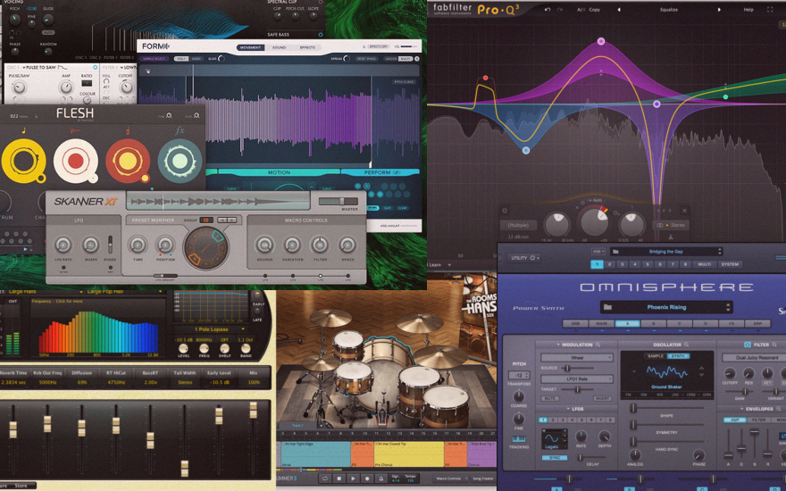
Task: Toggle the Omnisphere Filter power button
Action: [x=748, y=345]
